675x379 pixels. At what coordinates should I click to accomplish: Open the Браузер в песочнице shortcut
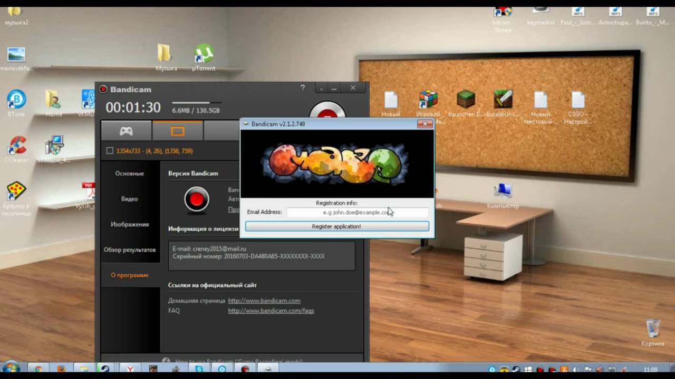coord(16,198)
